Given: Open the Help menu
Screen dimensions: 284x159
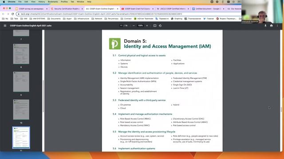Looking at the screenshot, I should [89, 2].
